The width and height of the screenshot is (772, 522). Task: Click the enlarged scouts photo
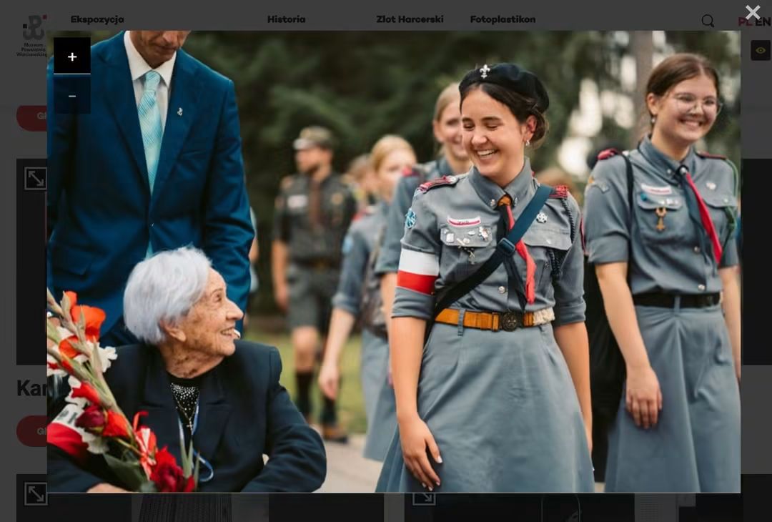[x=393, y=262]
